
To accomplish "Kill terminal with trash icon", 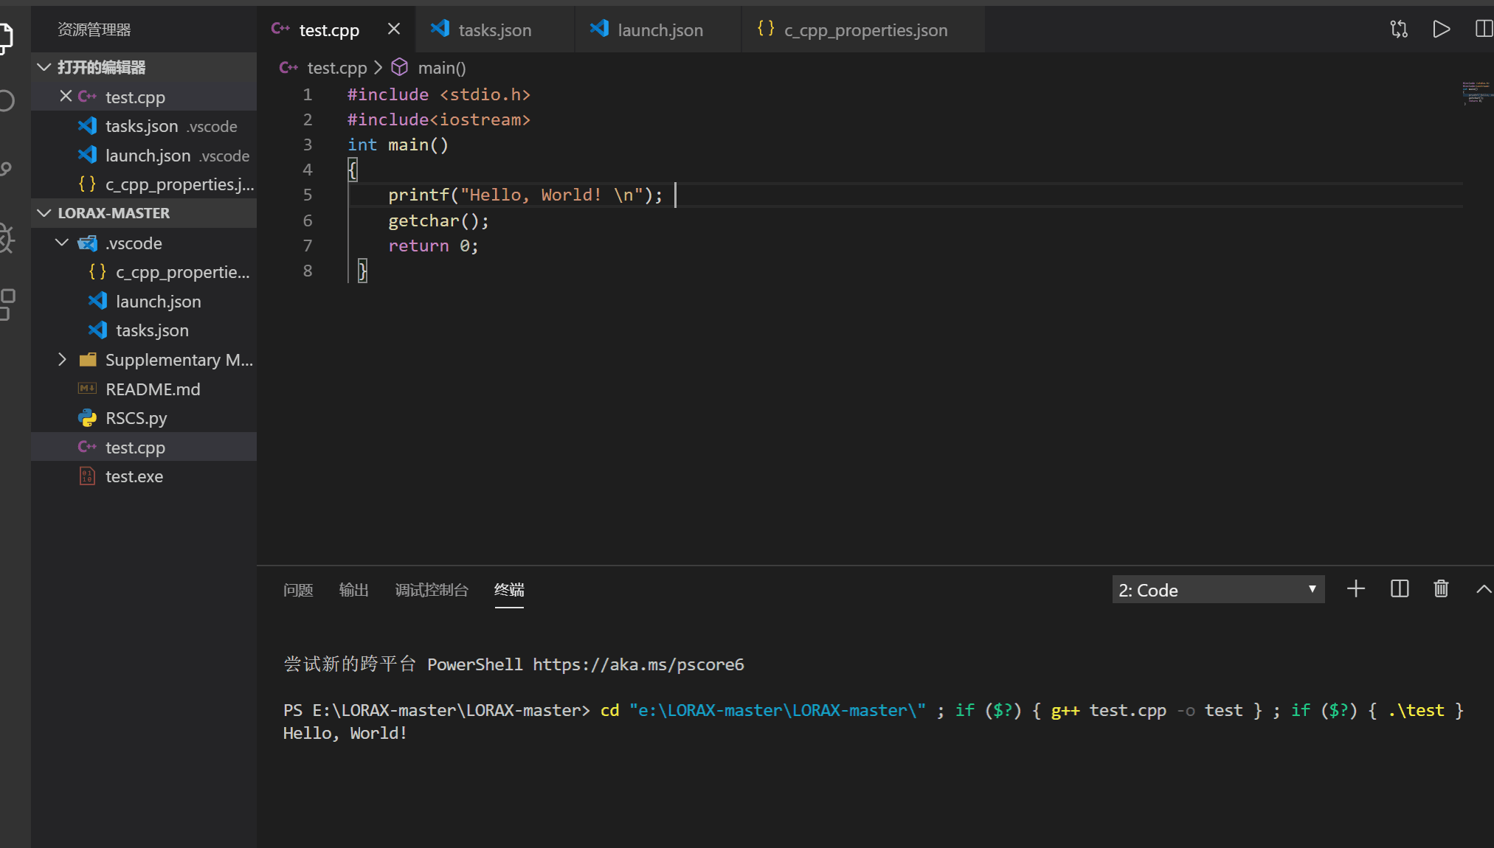I will pos(1441,589).
